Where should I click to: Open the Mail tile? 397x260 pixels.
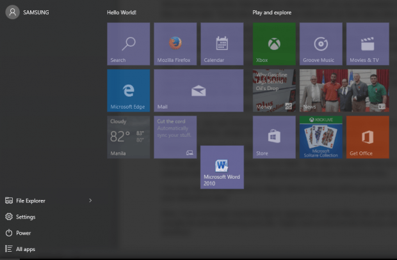coord(199,91)
